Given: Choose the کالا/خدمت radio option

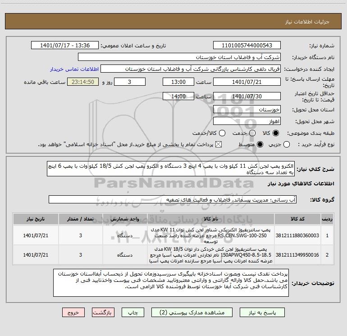Looking at the screenshot, I should [x=222, y=133].
